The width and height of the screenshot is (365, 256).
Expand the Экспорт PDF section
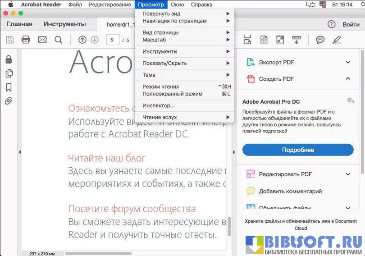[347, 62]
